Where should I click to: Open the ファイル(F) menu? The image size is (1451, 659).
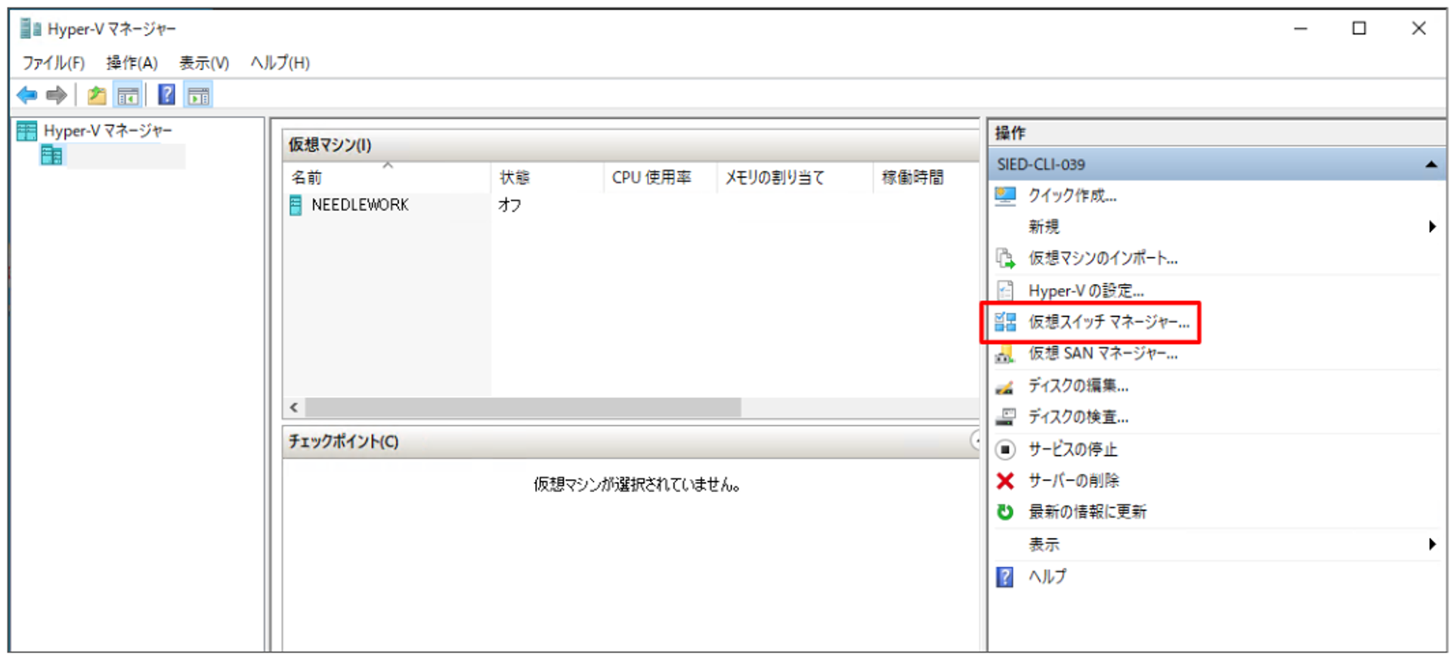click(53, 63)
